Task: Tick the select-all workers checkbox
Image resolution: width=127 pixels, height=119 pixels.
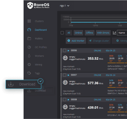Action: [62, 33]
